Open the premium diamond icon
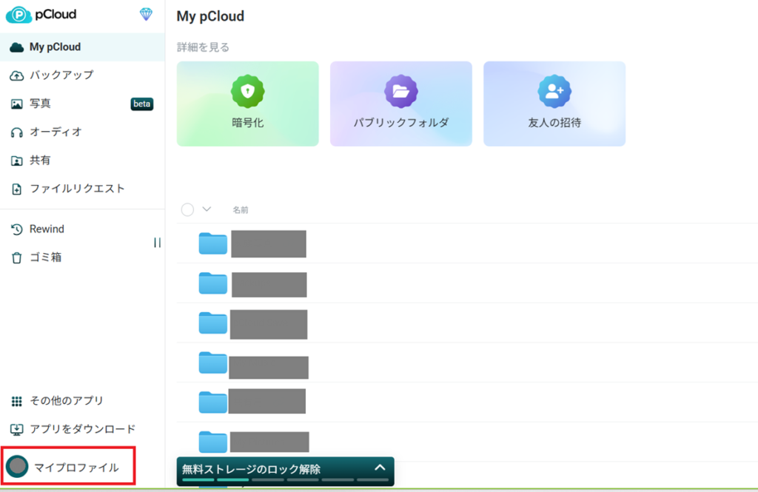This screenshot has height=492, width=758. click(147, 14)
